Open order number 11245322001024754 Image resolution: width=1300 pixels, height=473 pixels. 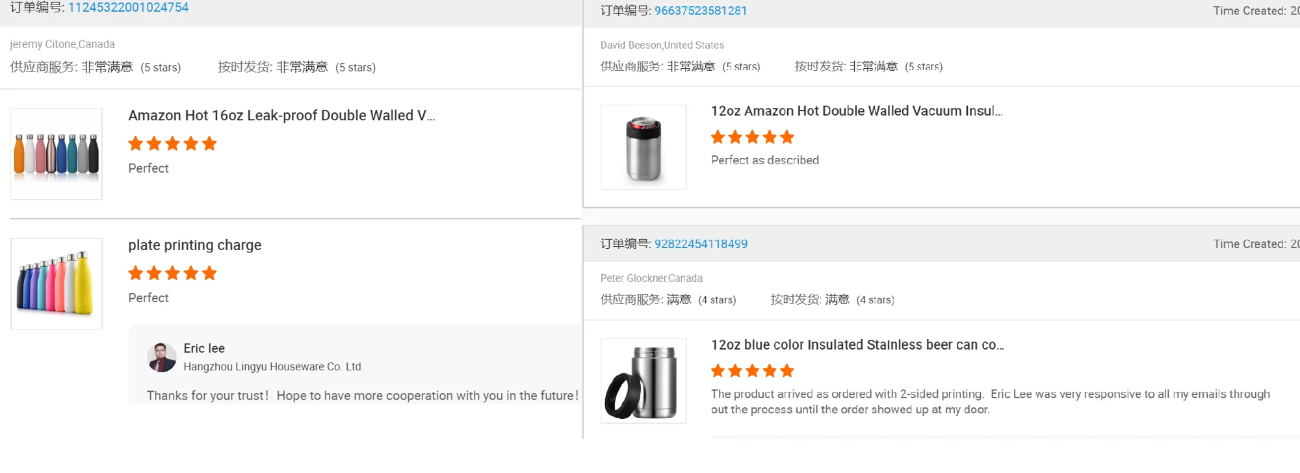(128, 8)
